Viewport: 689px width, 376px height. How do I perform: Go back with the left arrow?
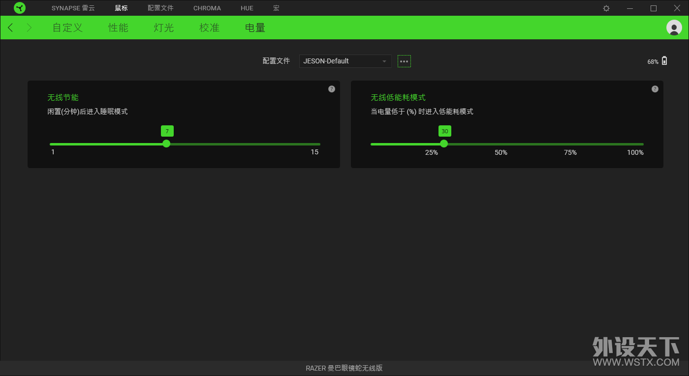[10, 28]
